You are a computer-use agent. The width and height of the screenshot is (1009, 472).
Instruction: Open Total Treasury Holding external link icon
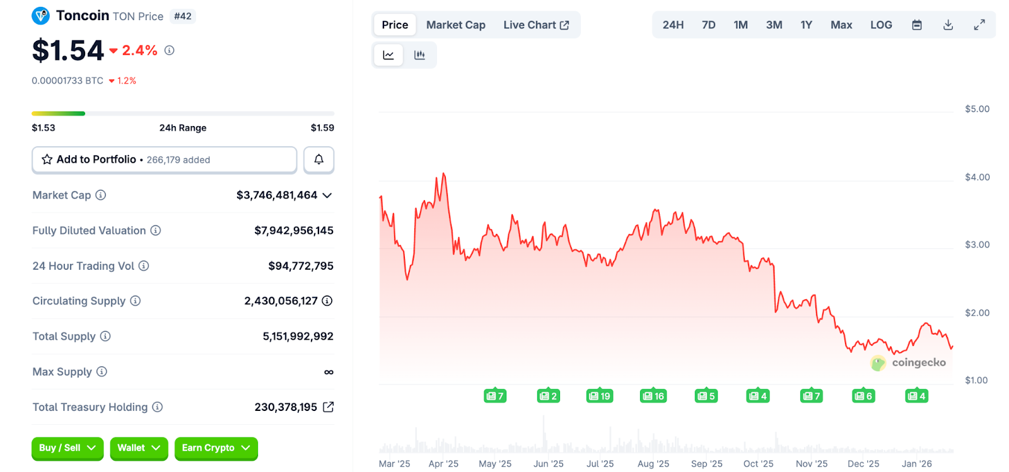coord(328,407)
